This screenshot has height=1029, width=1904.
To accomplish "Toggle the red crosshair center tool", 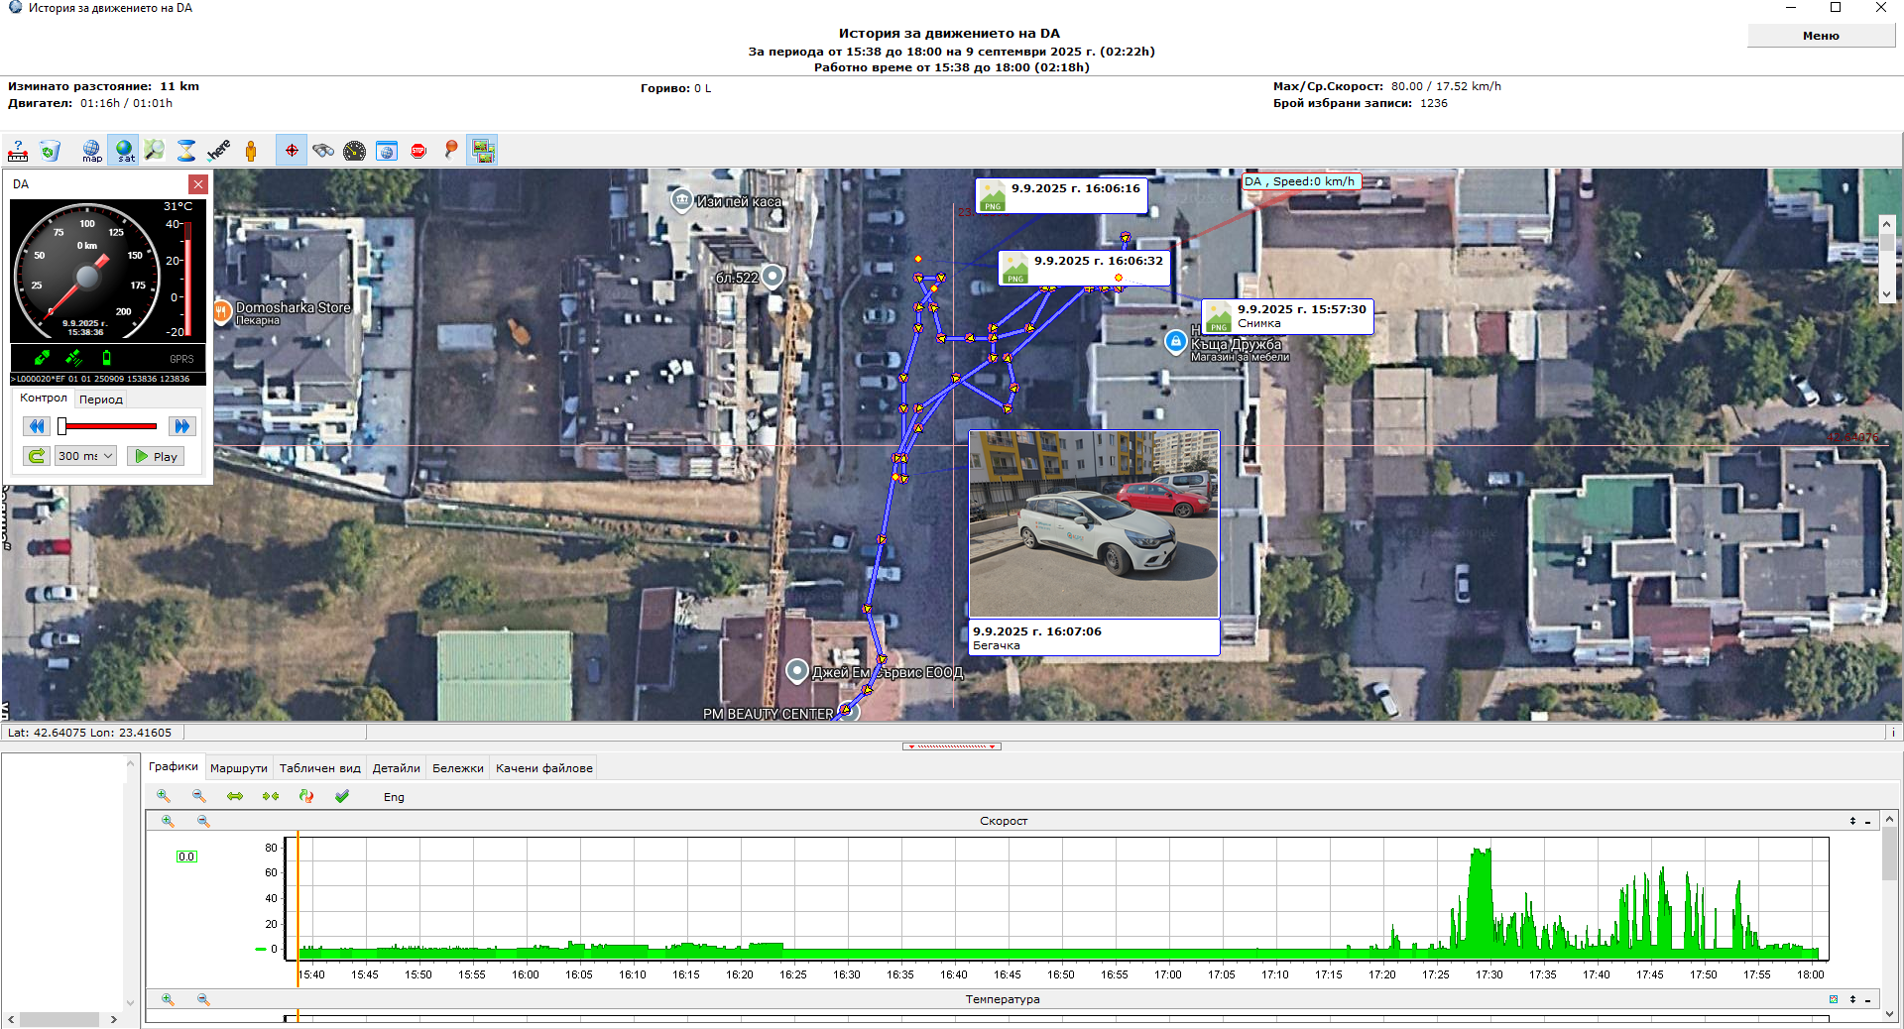I will tap(292, 151).
